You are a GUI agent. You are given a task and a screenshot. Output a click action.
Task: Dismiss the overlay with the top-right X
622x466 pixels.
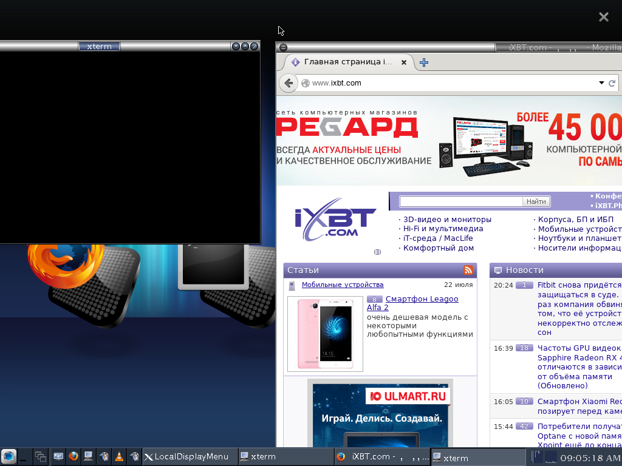(x=604, y=16)
